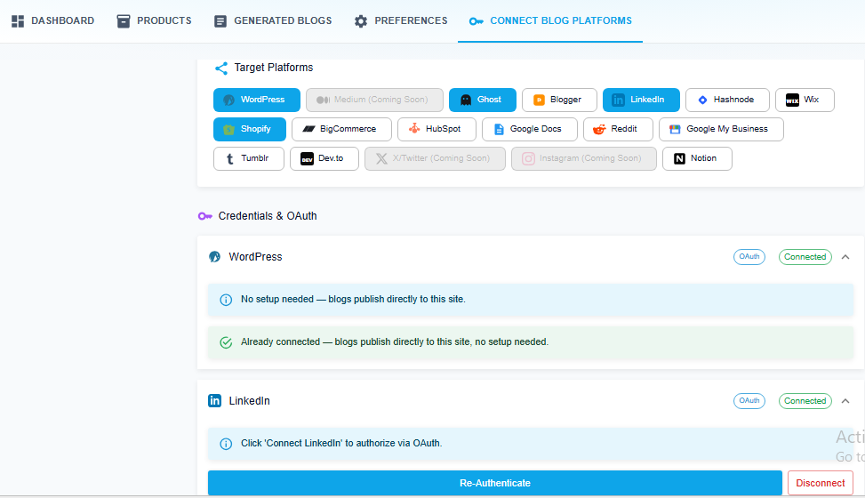Viewport: 865px width, 498px height.
Task: Click the Target Platforms heading
Action: [274, 68]
